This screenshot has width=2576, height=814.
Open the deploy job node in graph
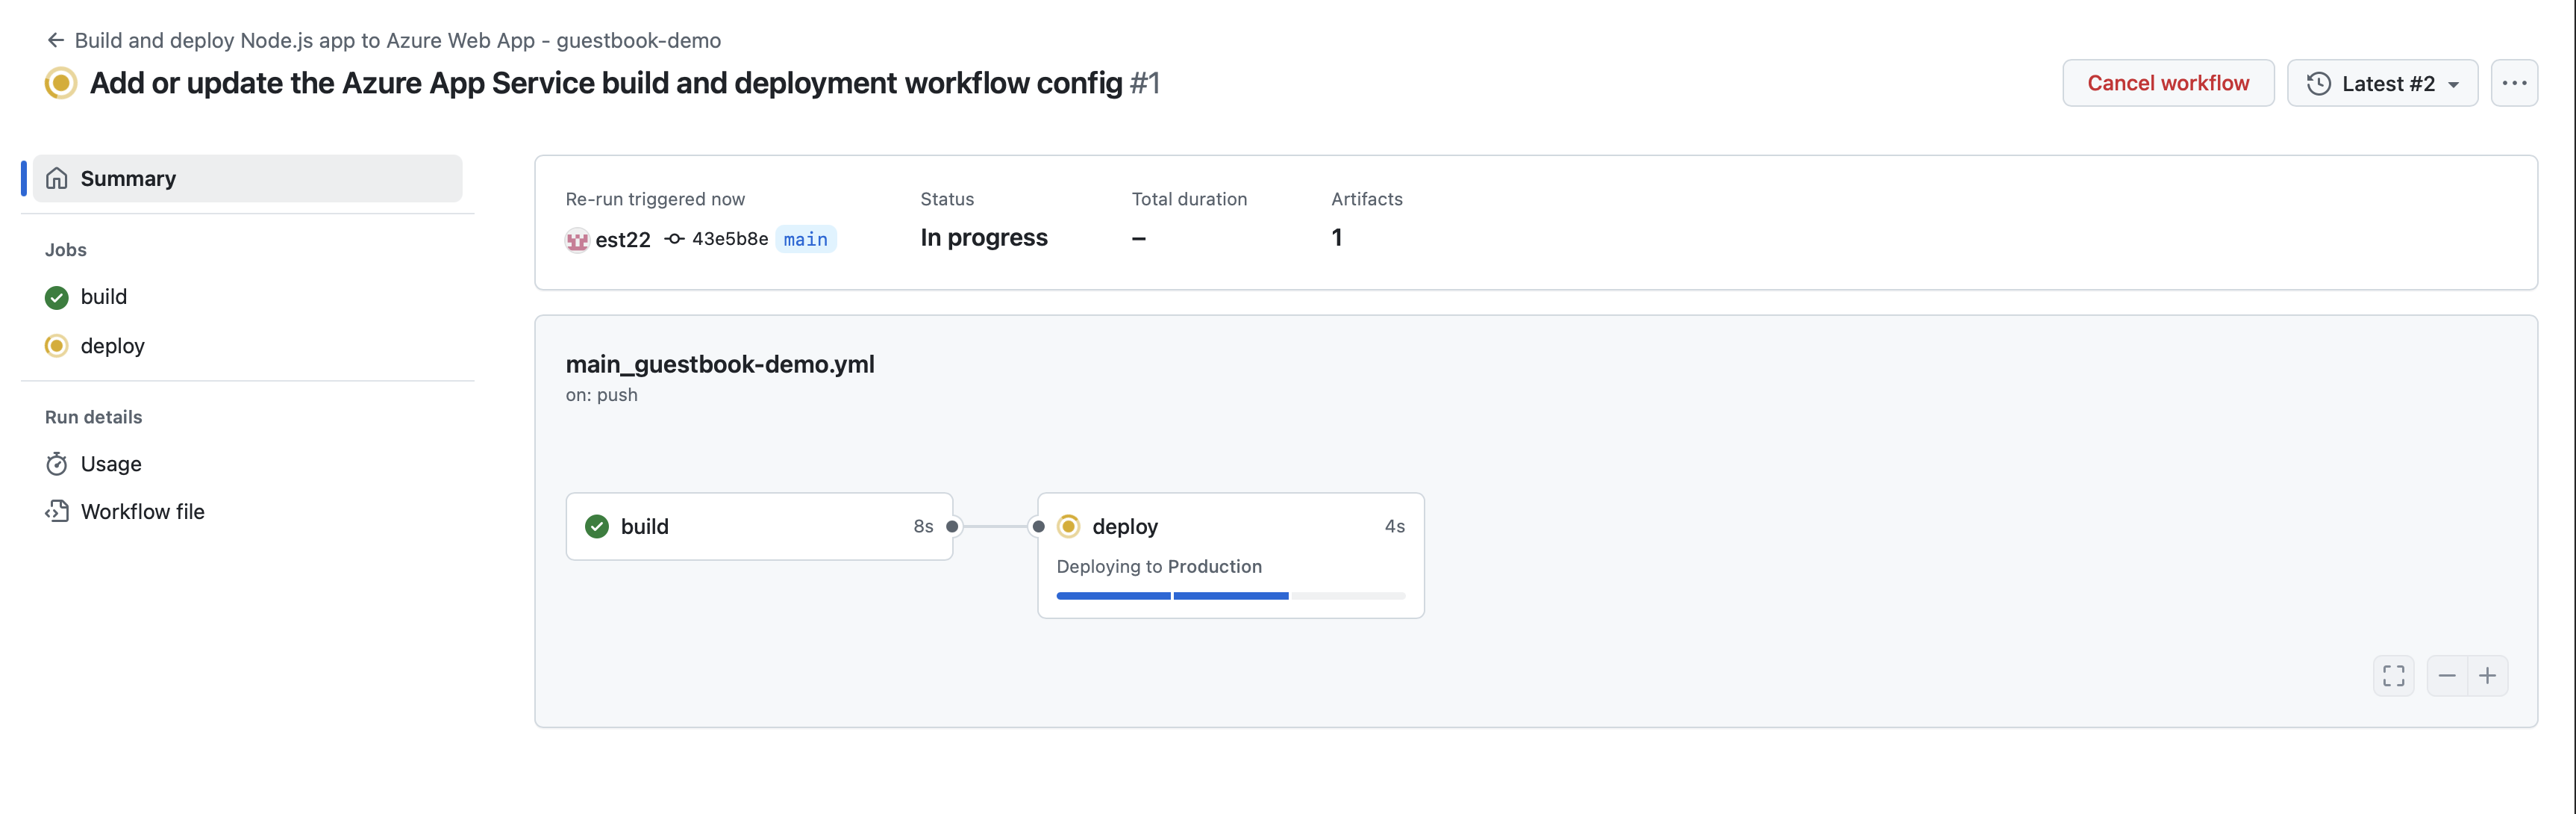1125,526
